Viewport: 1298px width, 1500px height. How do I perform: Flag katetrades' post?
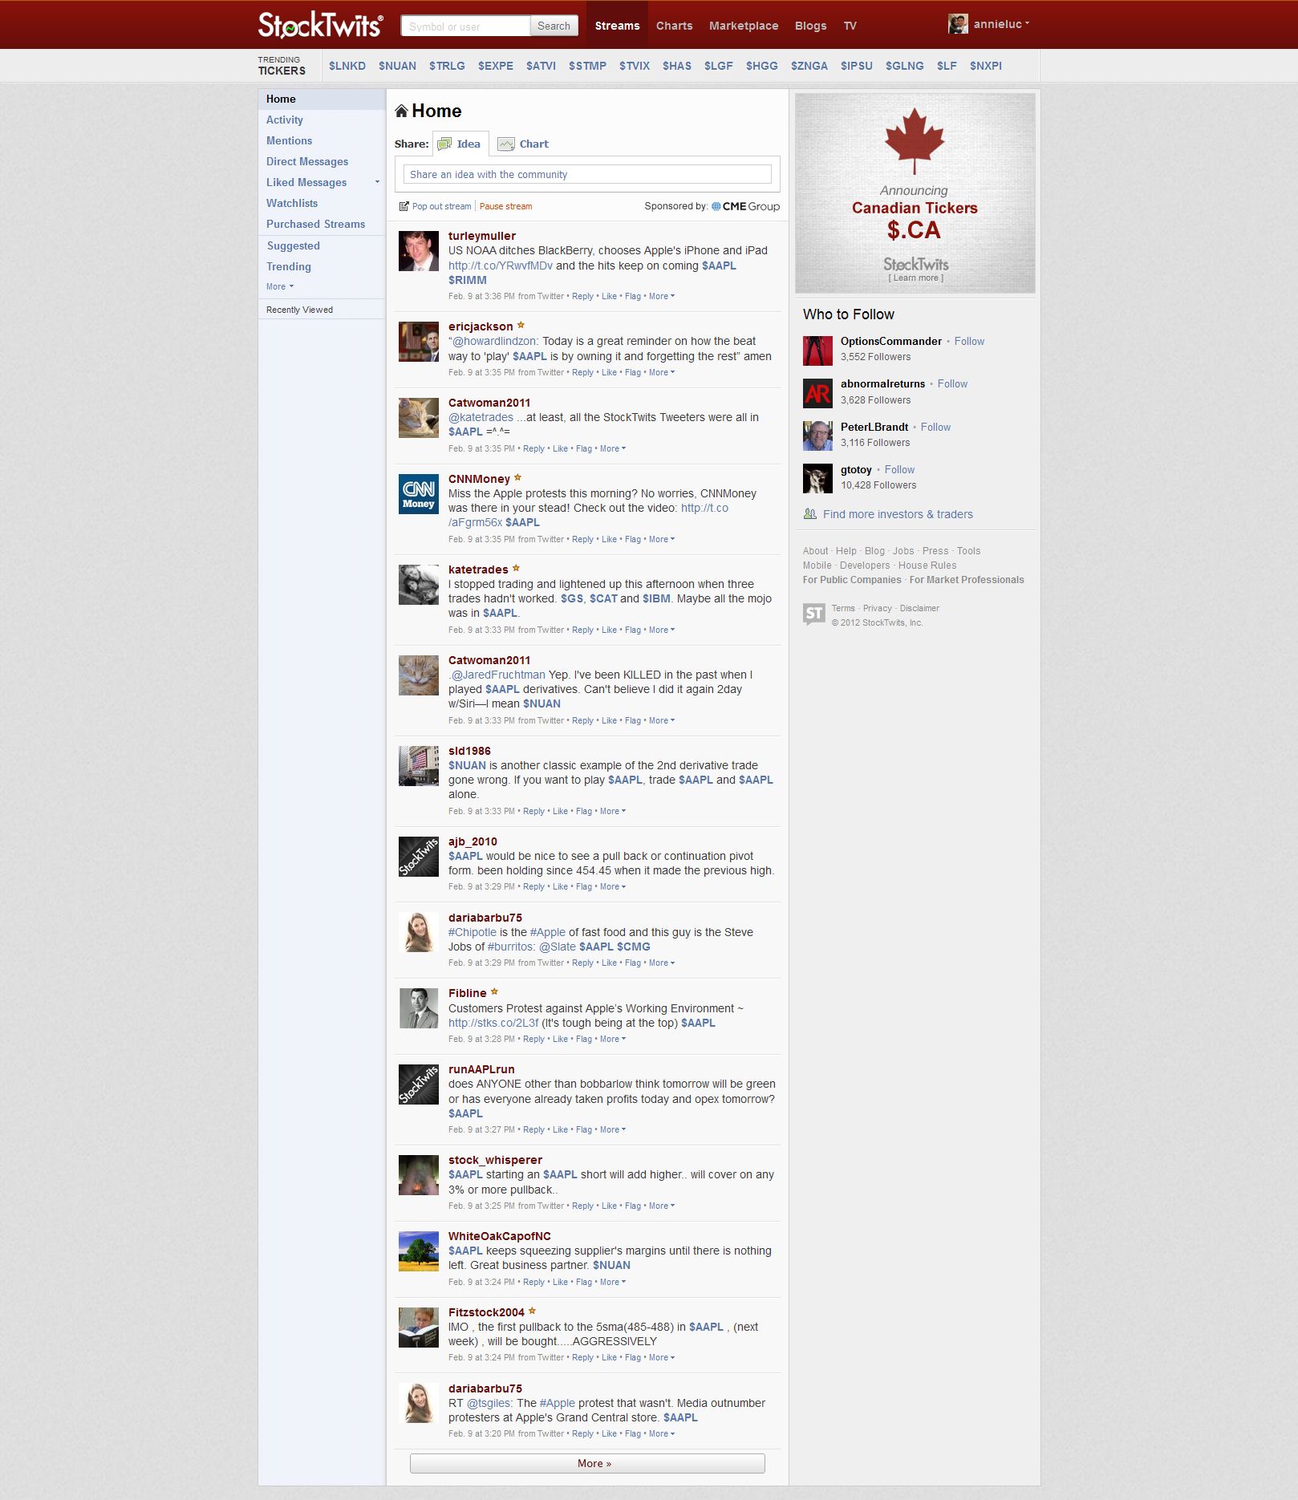633,630
